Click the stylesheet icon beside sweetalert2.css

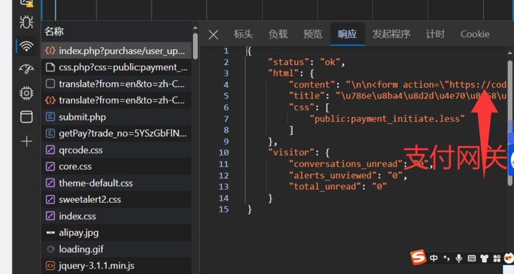pyautogui.click(x=50, y=199)
